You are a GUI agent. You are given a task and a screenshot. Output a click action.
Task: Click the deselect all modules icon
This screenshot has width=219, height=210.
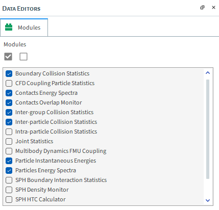pos(23,57)
